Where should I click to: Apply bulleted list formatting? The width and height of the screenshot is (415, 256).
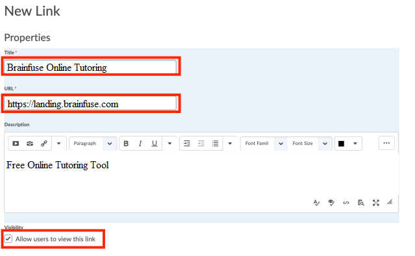(215, 144)
